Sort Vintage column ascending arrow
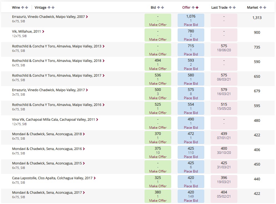Viewport: 276px width, 204px height. click(x=49, y=8)
